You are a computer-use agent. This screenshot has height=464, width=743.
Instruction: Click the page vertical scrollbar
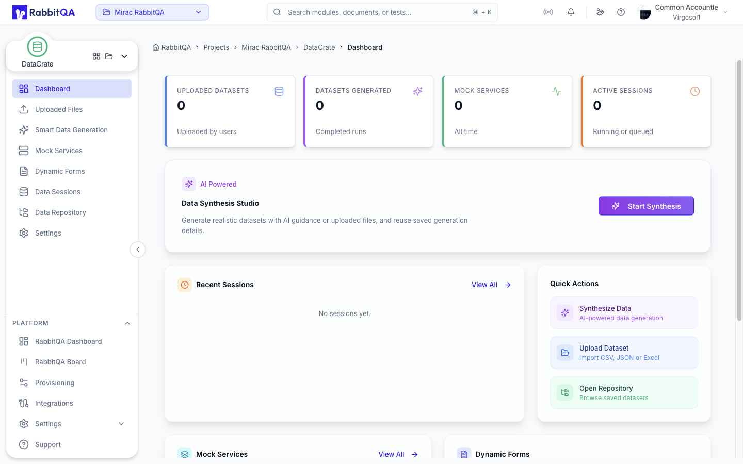(739, 191)
